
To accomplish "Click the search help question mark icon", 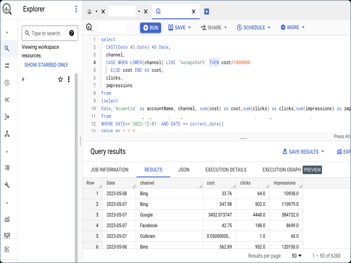I will 72,33.
